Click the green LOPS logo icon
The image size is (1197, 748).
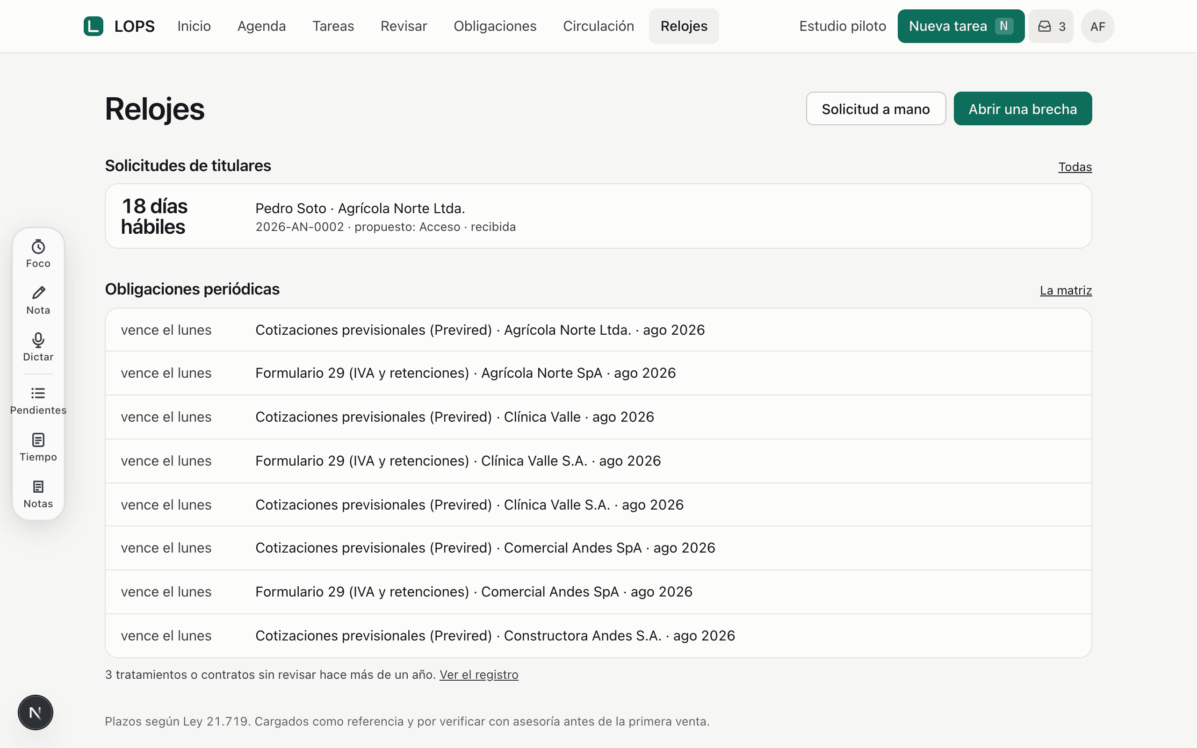[93, 26]
